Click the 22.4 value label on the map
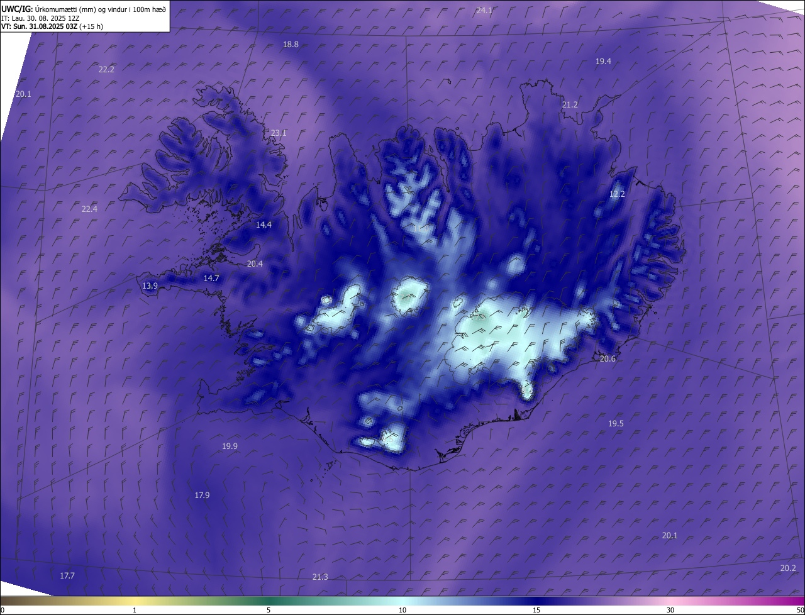Viewport: 805px width, 615px height. 89,209
